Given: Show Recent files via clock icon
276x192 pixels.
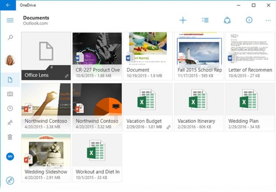Looking at the screenshot, I should (10, 108).
